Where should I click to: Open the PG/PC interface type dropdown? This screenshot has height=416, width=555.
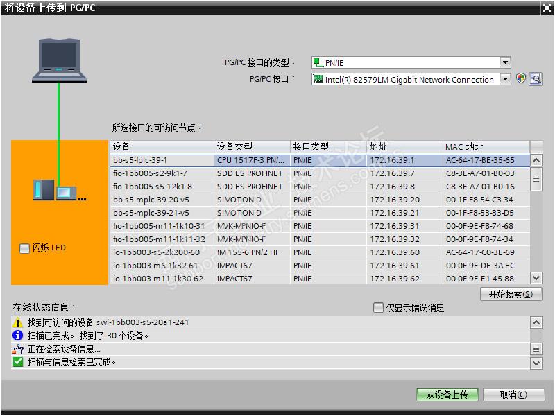[505, 62]
